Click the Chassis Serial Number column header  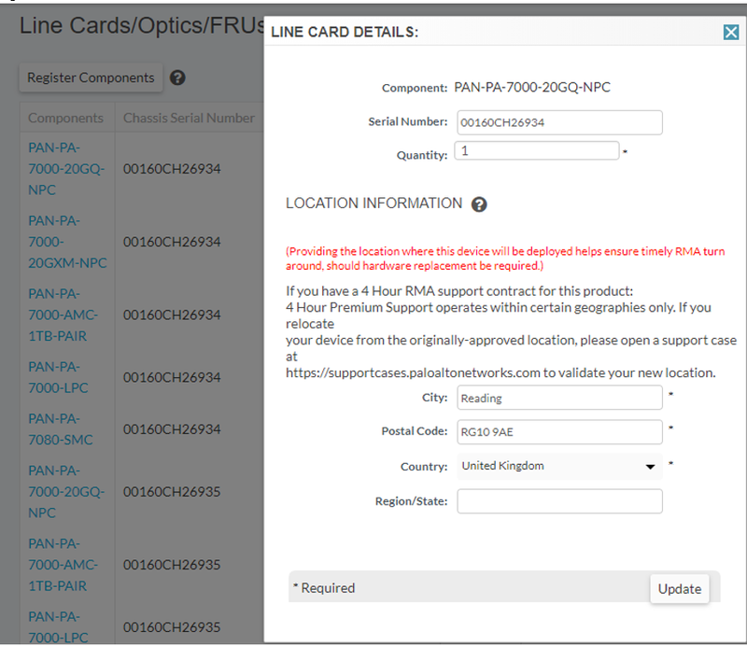click(189, 119)
